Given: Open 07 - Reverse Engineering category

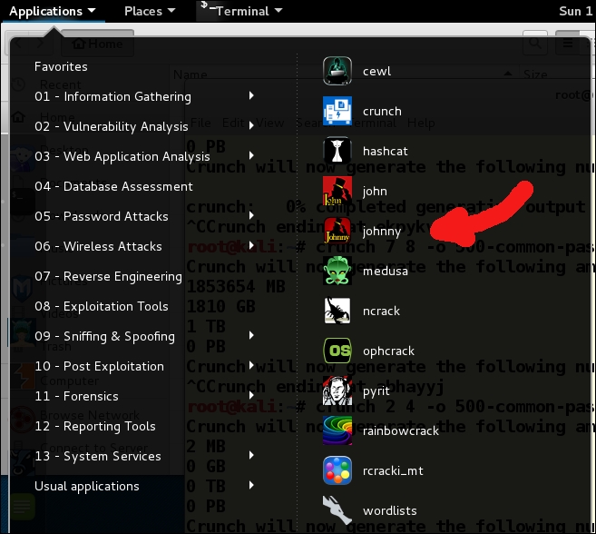Looking at the screenshot, I should pos(108,276).
